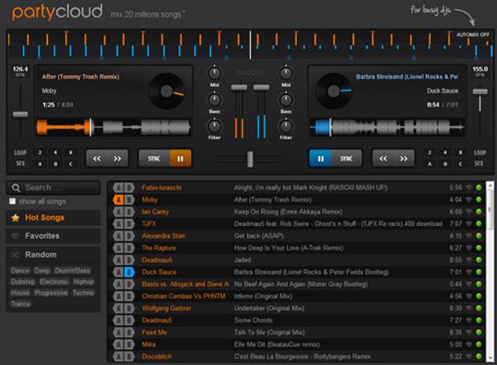This screenshot has height=365, width=497.
Task: Trigger SFX C on the right deck
Action: pyautogui.click(x=461, y=164)
